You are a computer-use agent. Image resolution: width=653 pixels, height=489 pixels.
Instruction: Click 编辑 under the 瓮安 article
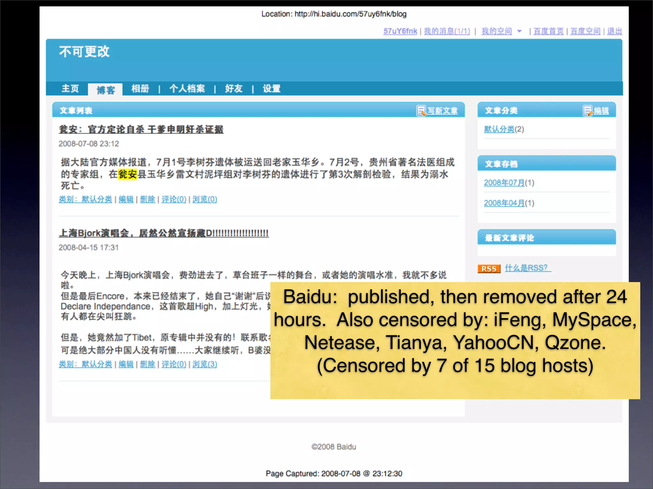pyautogui.click(x=126, y=199)
